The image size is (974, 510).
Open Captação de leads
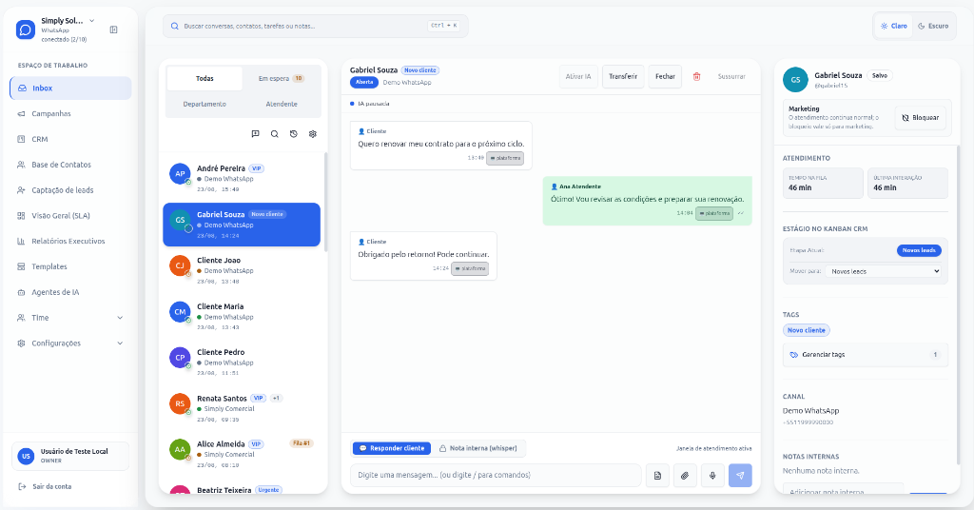70,190
